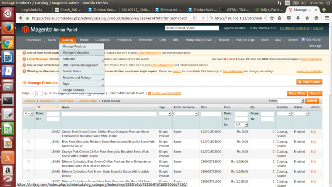Screen dimensions: 332x187
Task: Open the Type filter dropdown
Action: point(165,113)
